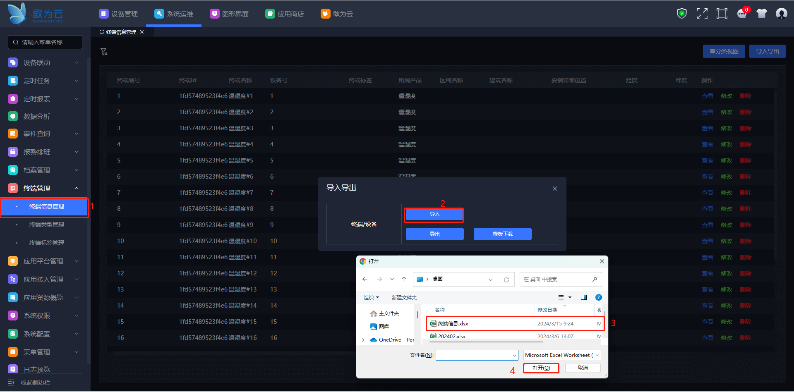Screen dimensions: 794x392
Task: Click the security shield icon in header
Action: tap(681, 14)
